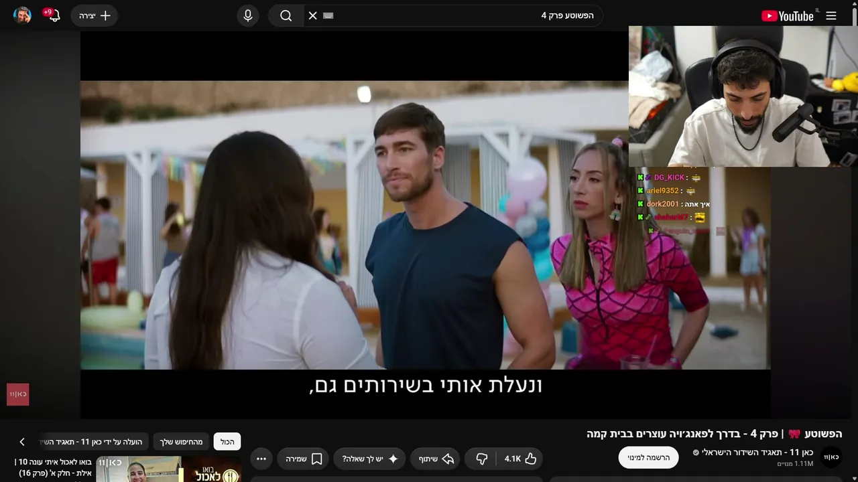Like the video with 4.1K likes
Screen dimensions: 858x482
point(520,459)
